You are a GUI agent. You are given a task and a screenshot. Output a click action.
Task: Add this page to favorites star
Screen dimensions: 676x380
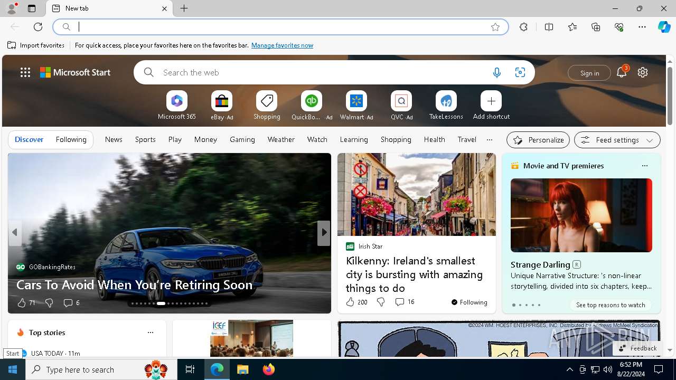495,27
